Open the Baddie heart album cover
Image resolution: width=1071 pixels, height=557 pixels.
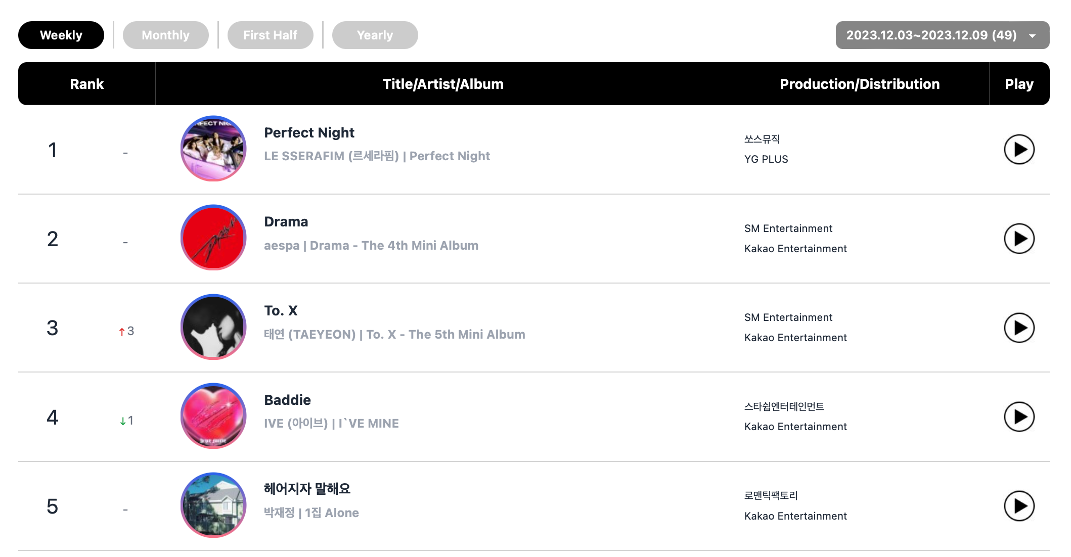coord(213,416)
